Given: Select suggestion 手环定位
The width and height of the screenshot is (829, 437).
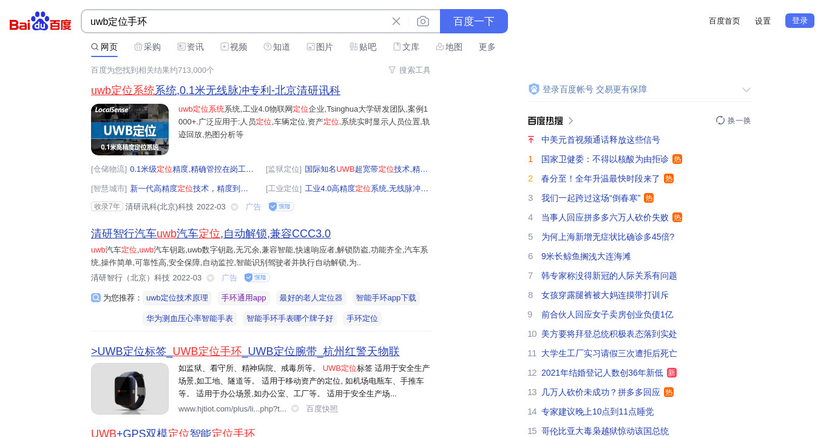Looking at the screenshot, I should (x=362, y=319).
